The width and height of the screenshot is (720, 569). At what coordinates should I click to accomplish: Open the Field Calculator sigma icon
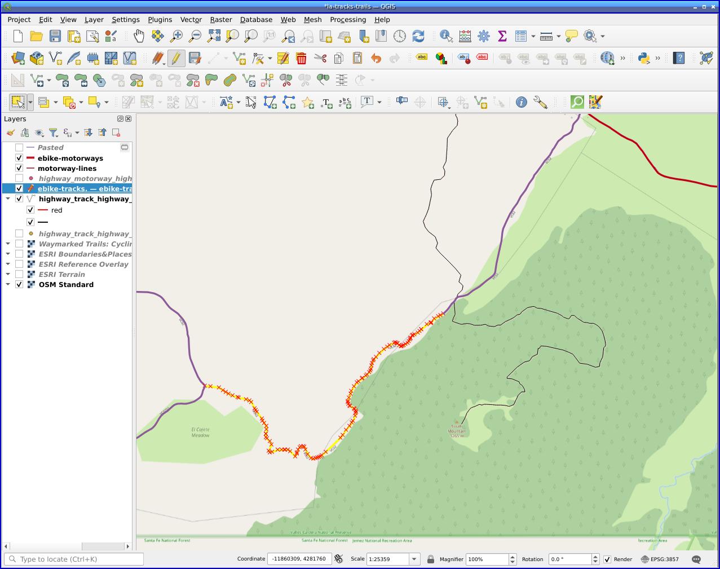pyautogui.click(x=502, y=37)
